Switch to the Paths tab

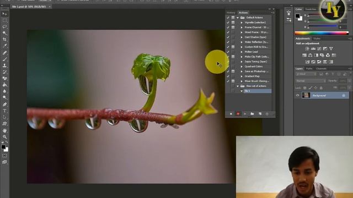[x=309, y=68]
